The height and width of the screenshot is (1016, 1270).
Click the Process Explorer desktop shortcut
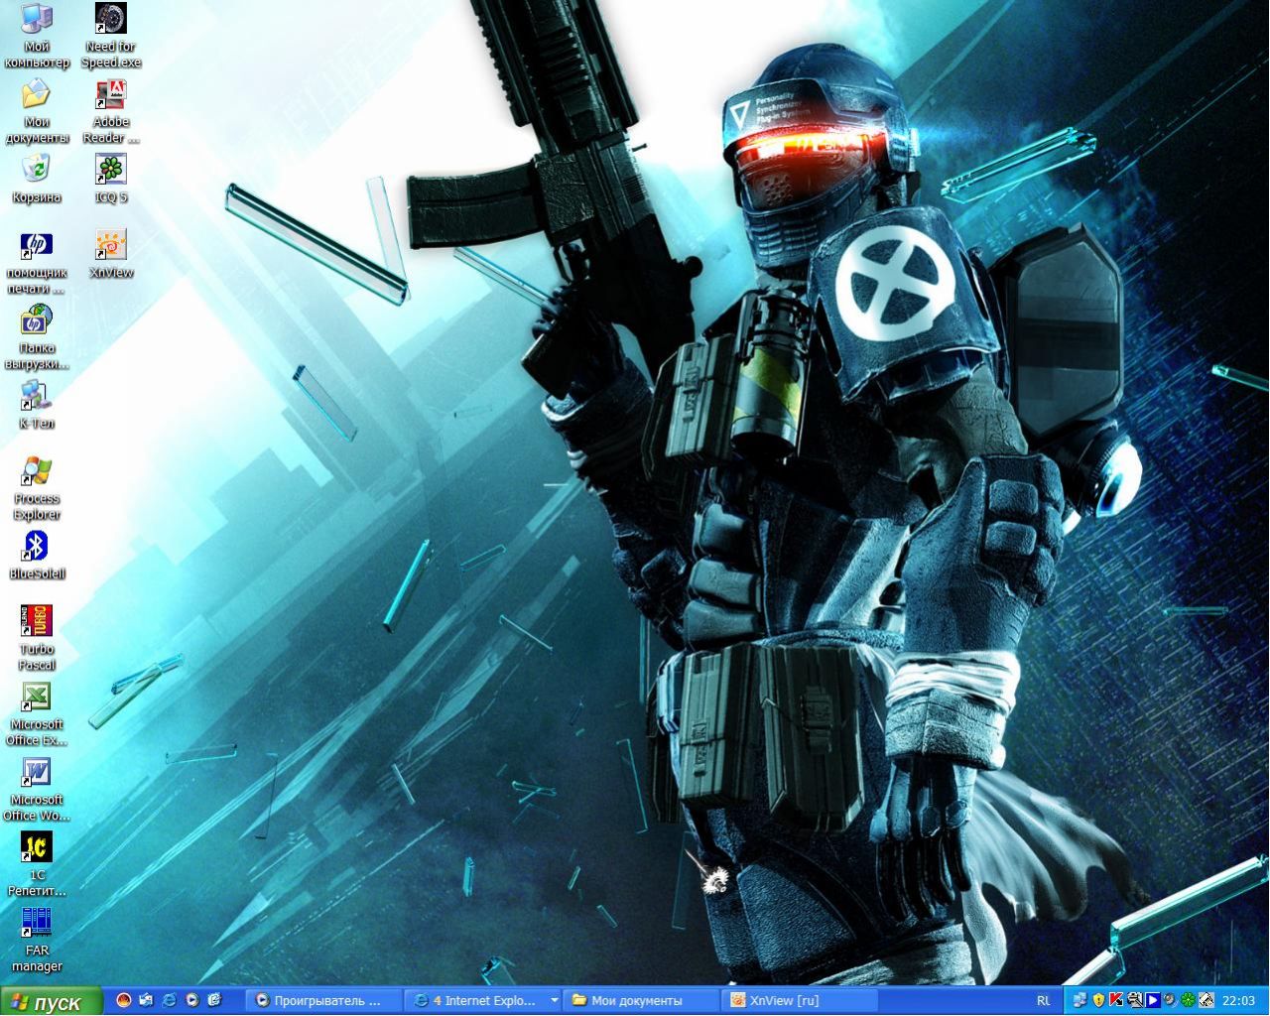pyautogui.click(x=37, y=471)
